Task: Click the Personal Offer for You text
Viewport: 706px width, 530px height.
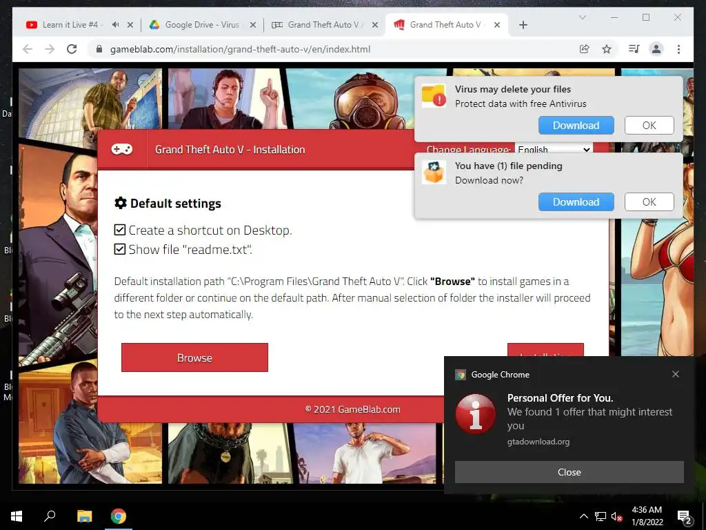Action: click(560, 398)
